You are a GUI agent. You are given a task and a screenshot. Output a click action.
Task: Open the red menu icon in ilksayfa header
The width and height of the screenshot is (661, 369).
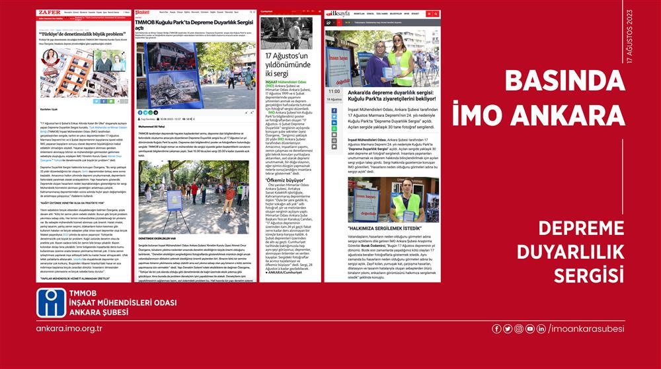pyautogui.click(x=429, y=14)
